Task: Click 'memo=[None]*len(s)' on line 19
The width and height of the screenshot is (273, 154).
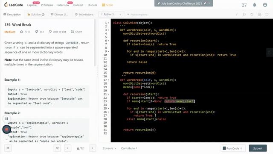Action: click(139, 87)
